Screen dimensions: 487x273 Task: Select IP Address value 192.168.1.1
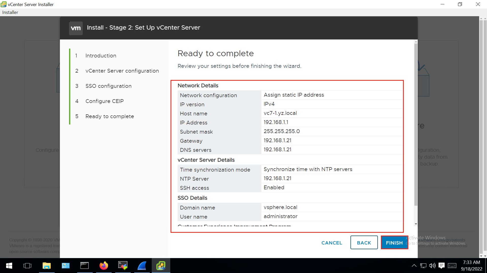(x=276, y=122)
